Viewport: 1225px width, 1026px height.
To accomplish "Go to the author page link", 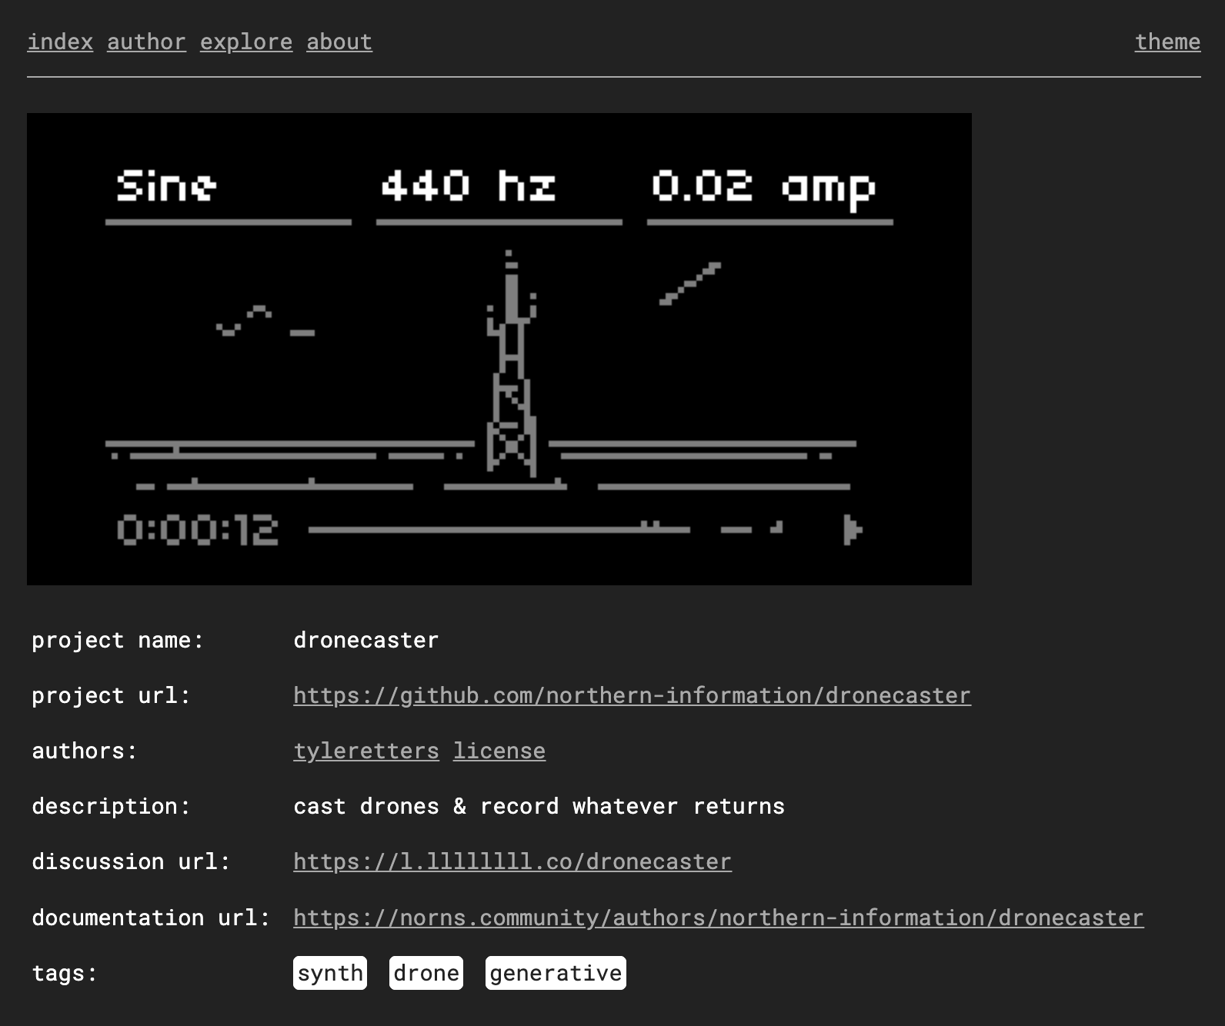I will (x=146, y=42).
